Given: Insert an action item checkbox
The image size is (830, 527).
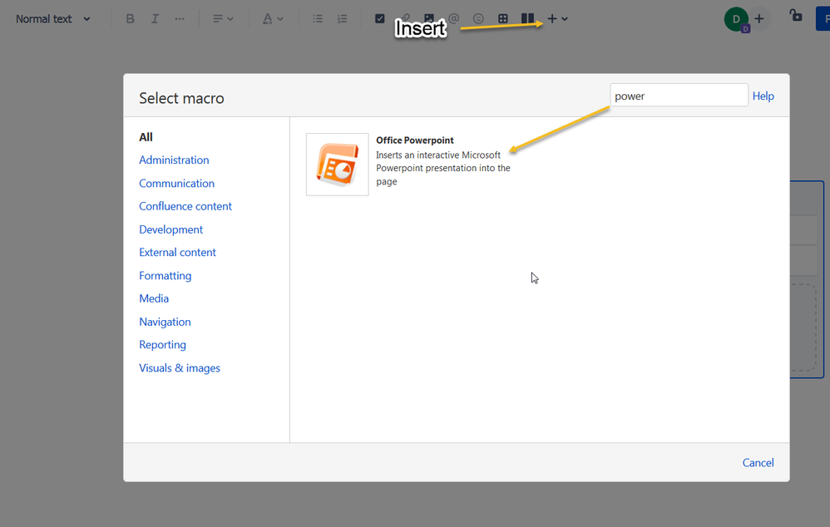Looking at the screenshot, I should point(379,18).
